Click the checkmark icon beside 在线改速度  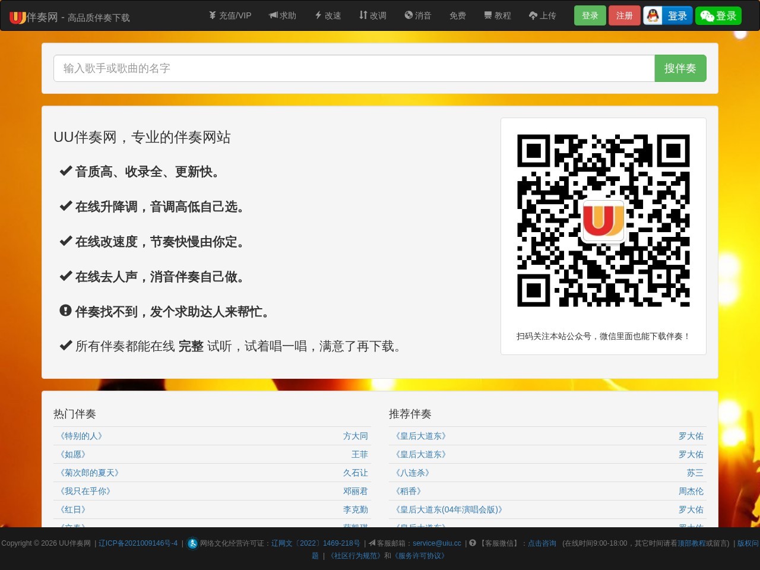(65, 241)
